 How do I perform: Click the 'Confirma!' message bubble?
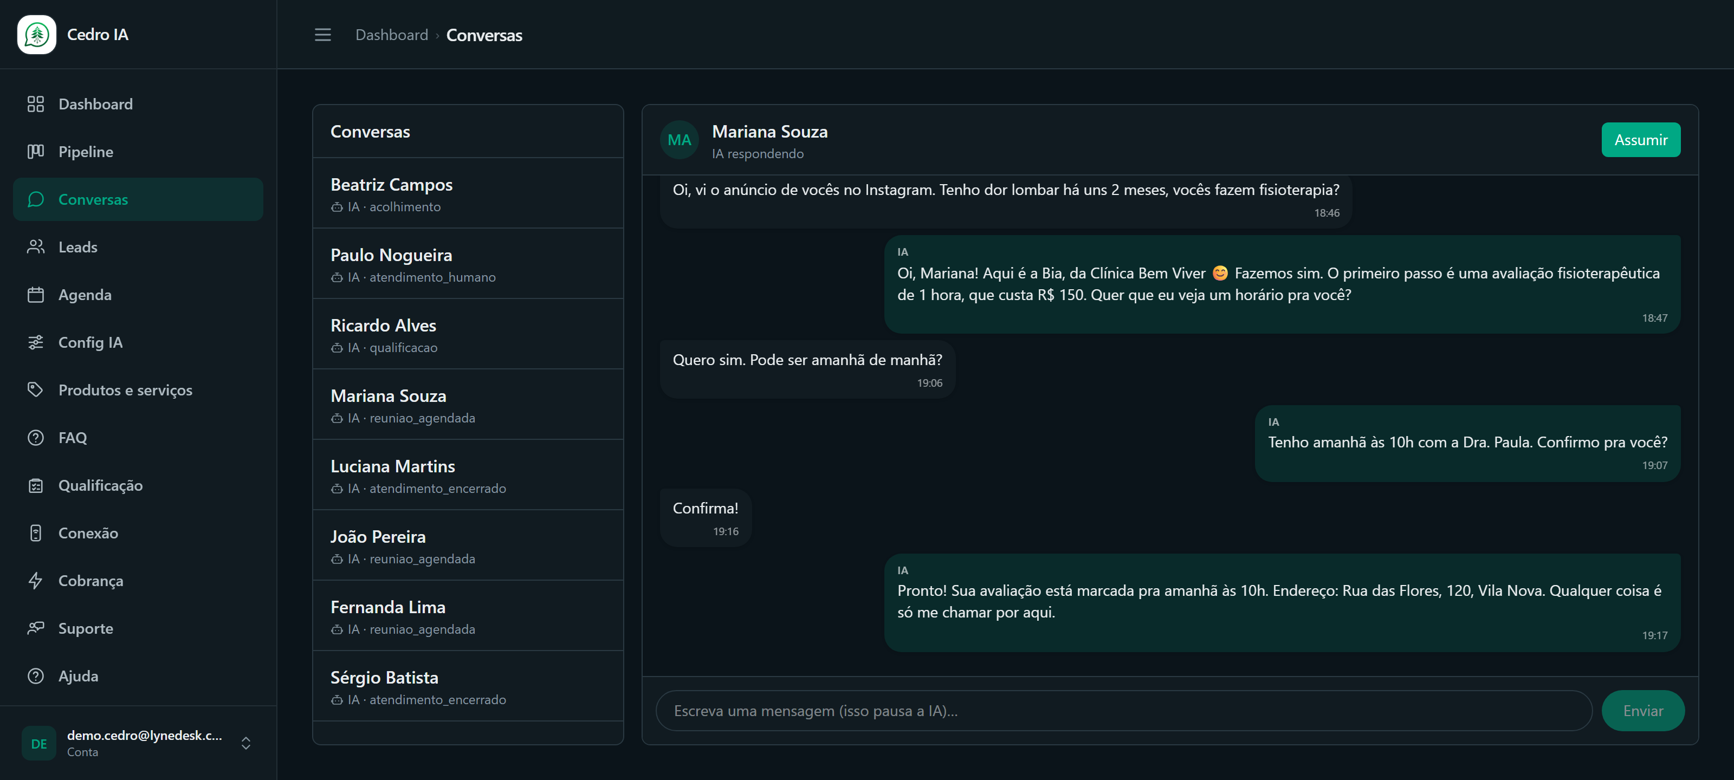(x=706, y=517)
